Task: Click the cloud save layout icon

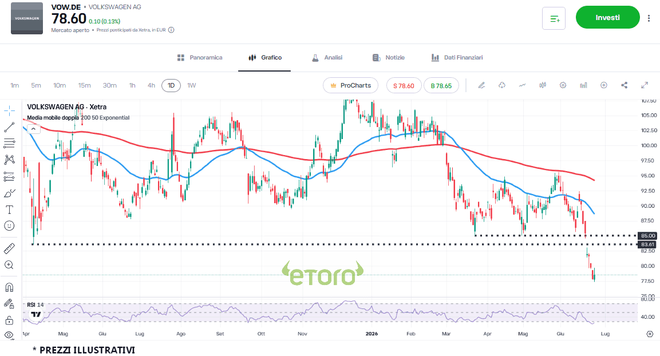Action: click(x=502, y=85)
